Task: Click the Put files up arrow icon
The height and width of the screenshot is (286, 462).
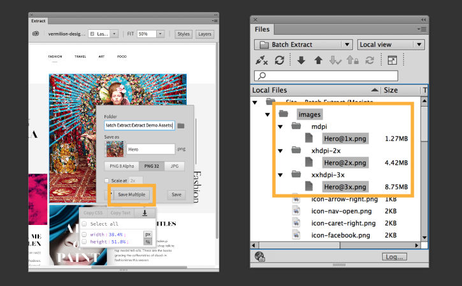Action: pyautogui.click(x=318, y=60)
